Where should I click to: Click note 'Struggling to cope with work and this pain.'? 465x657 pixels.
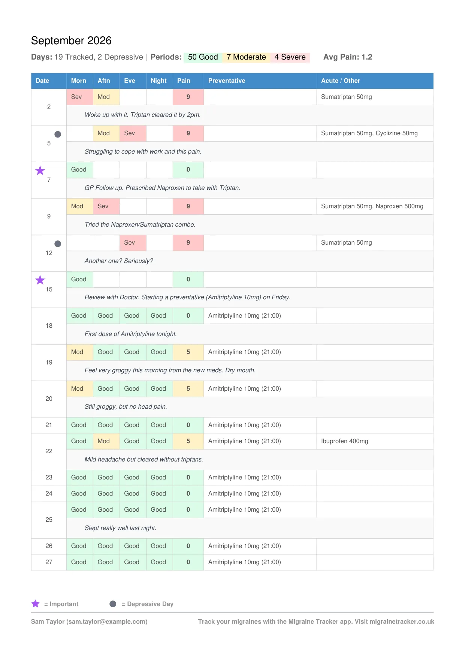143,152
